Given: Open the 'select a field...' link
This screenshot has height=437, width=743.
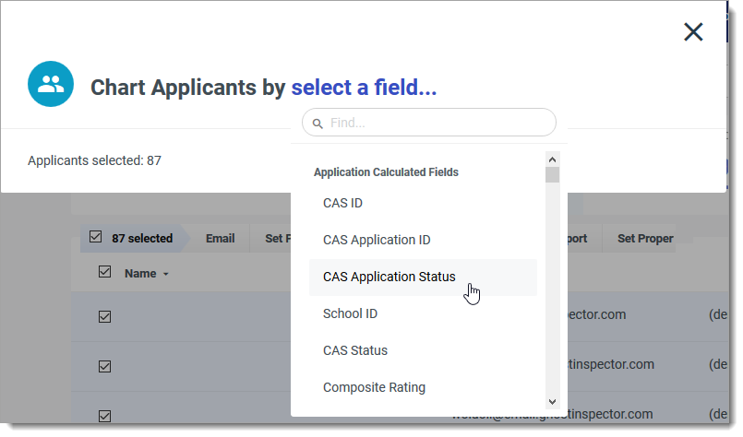Looking at the screenshot, I should pos(364,88).
